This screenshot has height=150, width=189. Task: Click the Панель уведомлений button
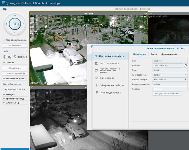point(15,73)
